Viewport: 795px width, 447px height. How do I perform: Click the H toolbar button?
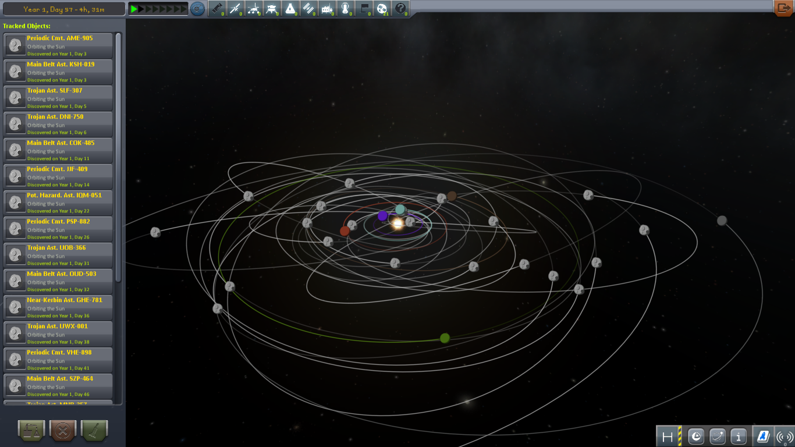pyautogui.click(x=668, y=436)
